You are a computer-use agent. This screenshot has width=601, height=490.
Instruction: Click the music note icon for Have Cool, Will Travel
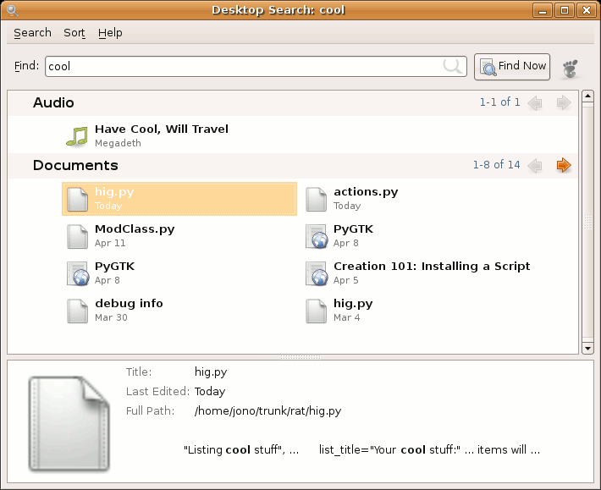click(77, 135)
